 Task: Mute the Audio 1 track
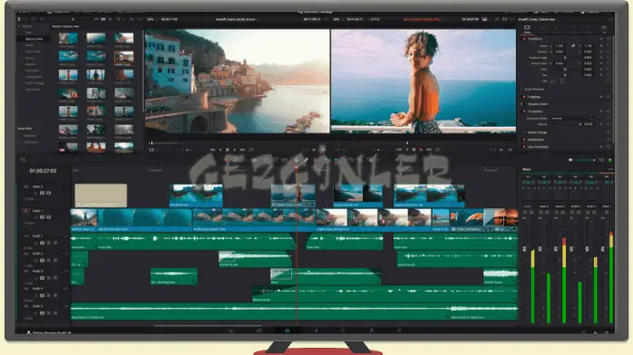click(x=55, y=243)
